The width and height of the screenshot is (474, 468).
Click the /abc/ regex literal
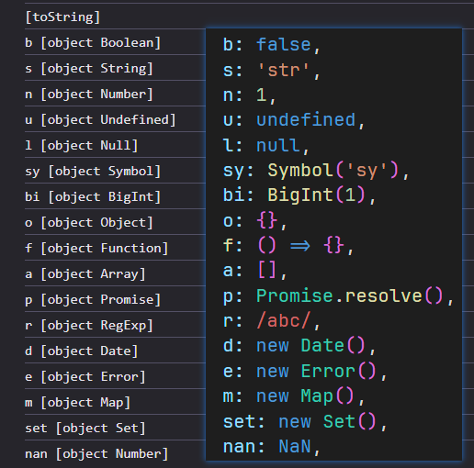[284, 321]
